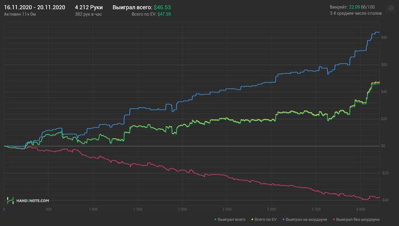Click the Выиграл всего $46.53 total
This screenshot has height=226, width=399.
tap(141, 7)
